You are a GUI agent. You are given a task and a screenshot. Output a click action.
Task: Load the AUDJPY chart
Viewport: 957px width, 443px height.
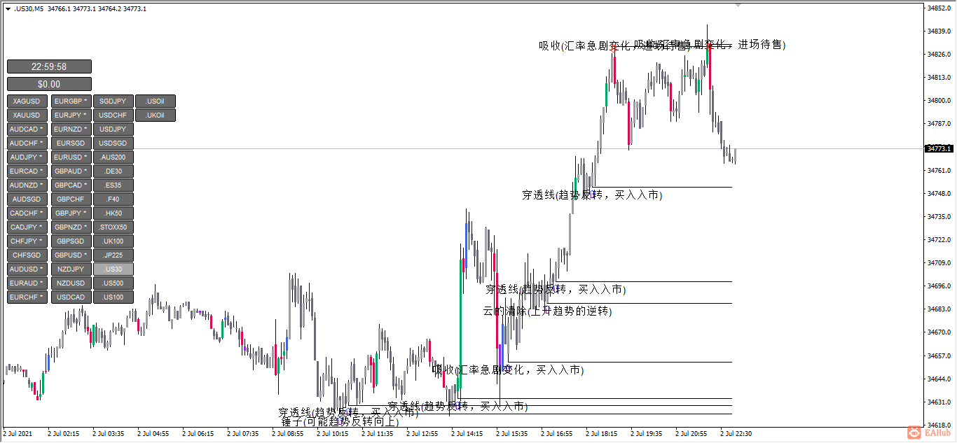point(27,157)
